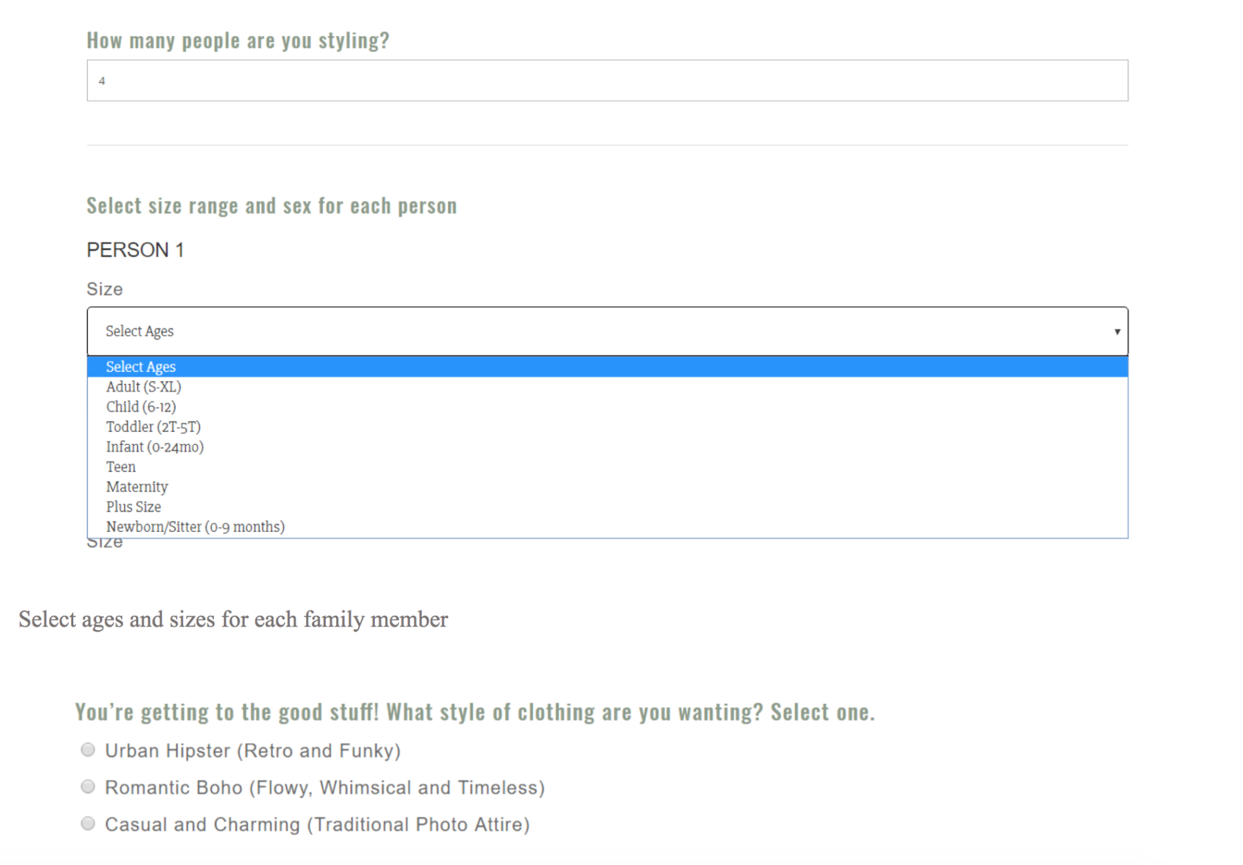Click the Size dropdown arrow
Viewport: 1243px width, 865px height.
(x=1117, y=332)
